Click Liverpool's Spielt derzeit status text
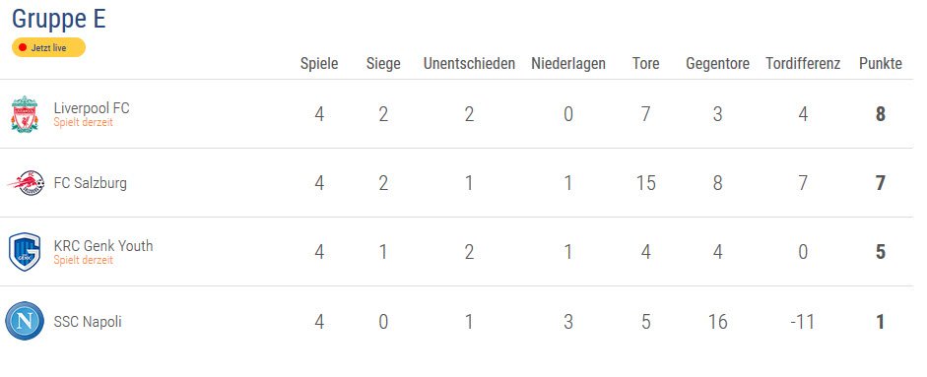The image size is (927, 377). 84,123
